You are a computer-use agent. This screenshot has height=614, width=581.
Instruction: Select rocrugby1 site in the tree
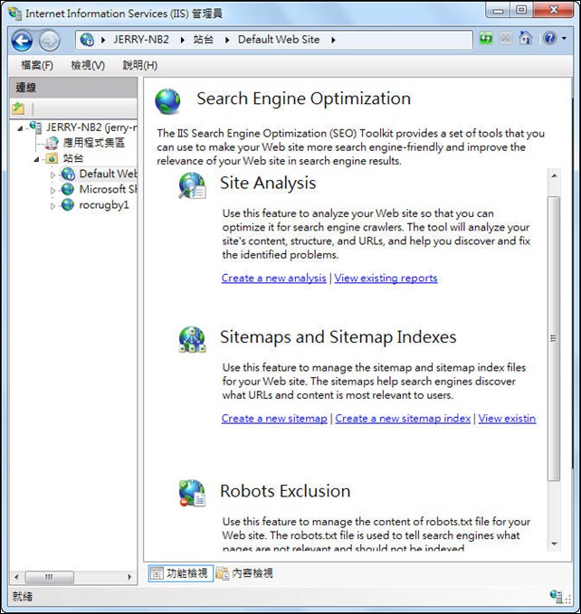point(104,204)
